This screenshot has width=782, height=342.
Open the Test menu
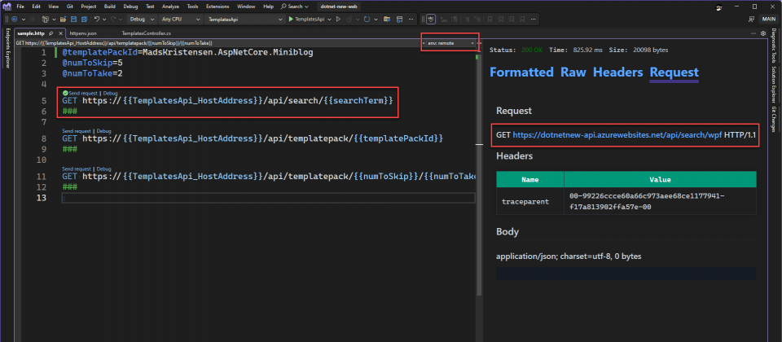(x=150, y=7)
